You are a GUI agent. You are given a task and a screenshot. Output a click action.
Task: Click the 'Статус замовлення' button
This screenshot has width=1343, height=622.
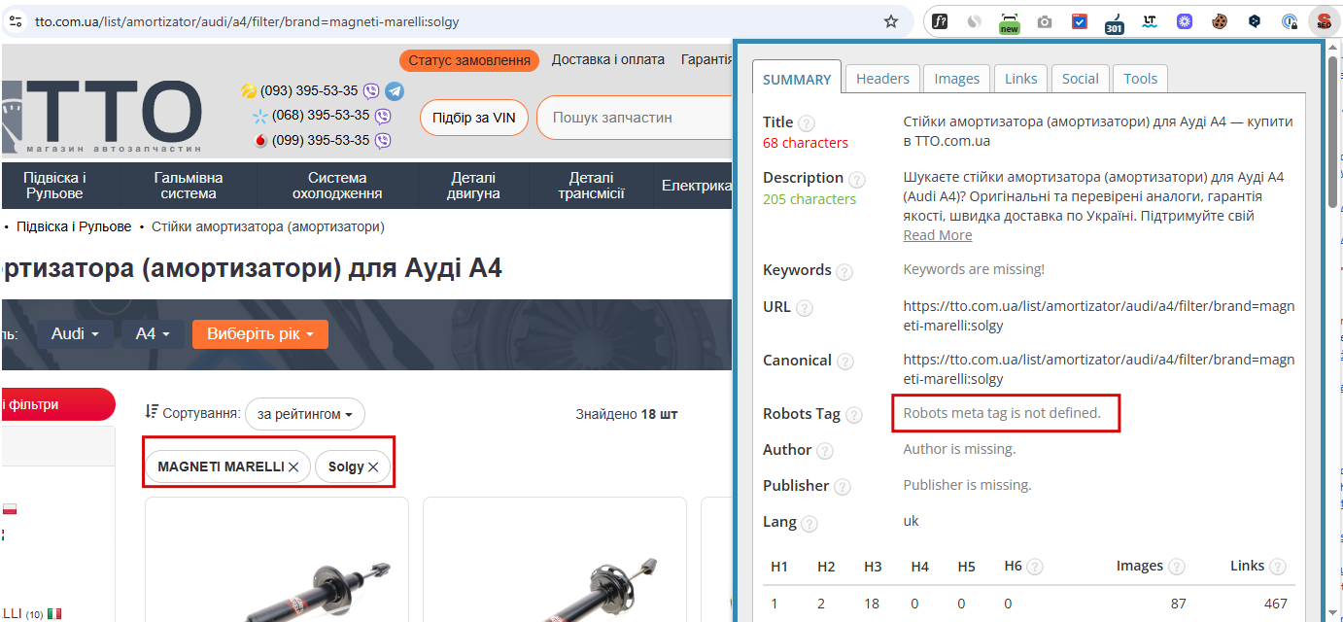click(469, 60)
